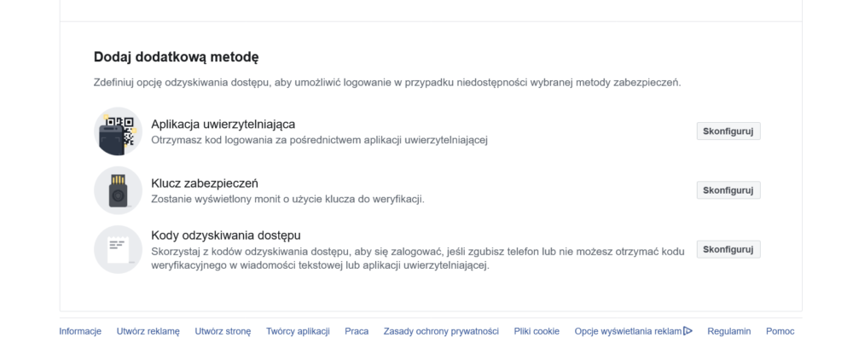Open the Twórcy aplikacji link
Image resolution: width=853 pixels, height=349 pixels.
(x=298, y=331)
